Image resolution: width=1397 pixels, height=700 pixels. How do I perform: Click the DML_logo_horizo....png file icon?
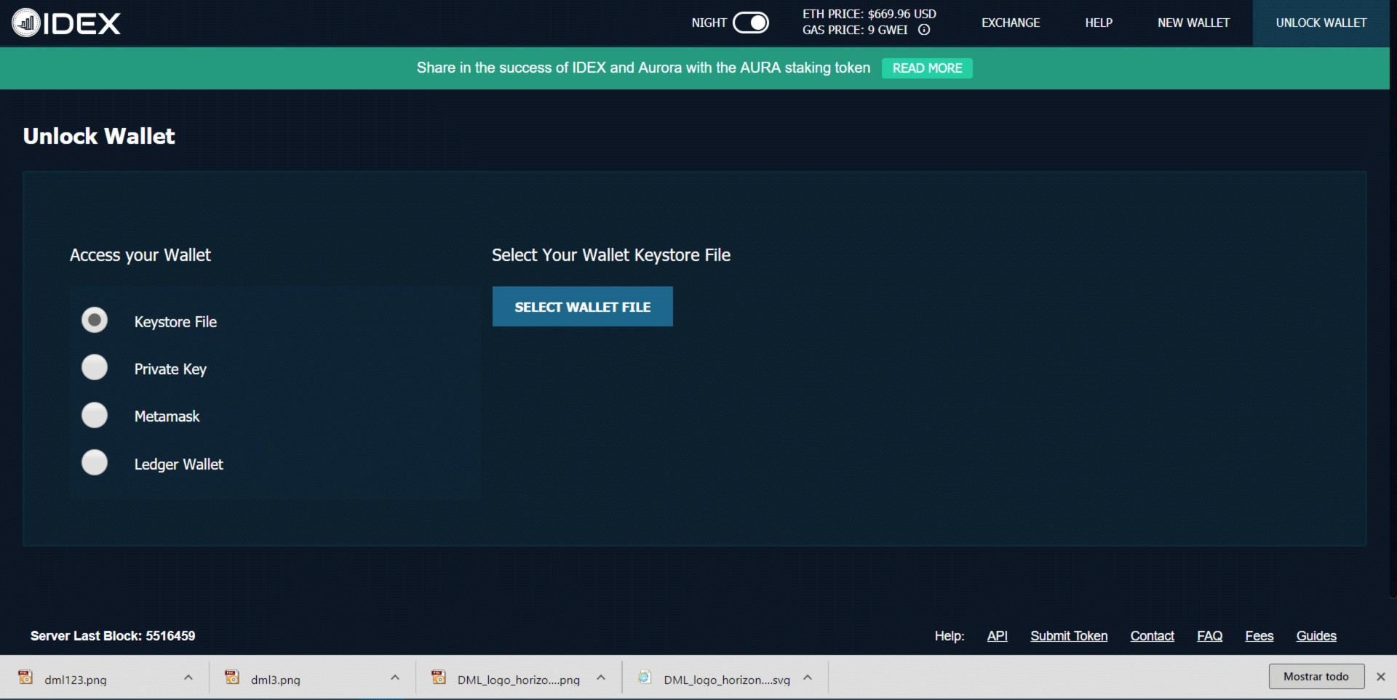tap(439, 677)
